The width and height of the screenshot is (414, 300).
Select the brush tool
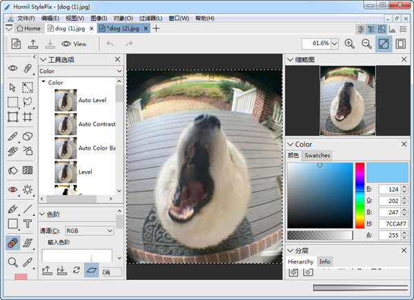tap(12, 137)
